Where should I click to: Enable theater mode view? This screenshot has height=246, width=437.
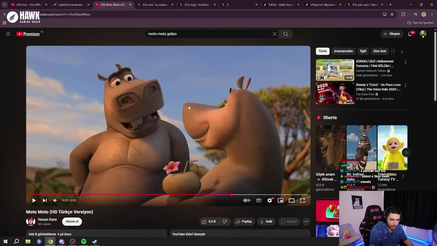click(292, 201)
